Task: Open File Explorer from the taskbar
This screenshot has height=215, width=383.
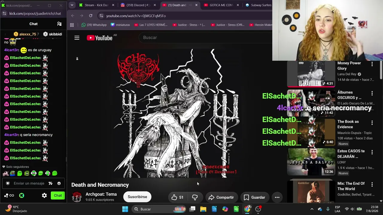Action: pos(203,209)
